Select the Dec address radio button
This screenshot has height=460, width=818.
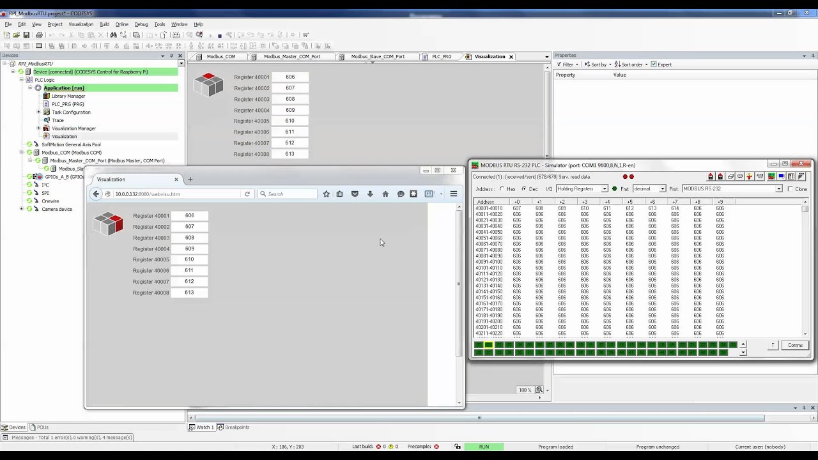524,189
